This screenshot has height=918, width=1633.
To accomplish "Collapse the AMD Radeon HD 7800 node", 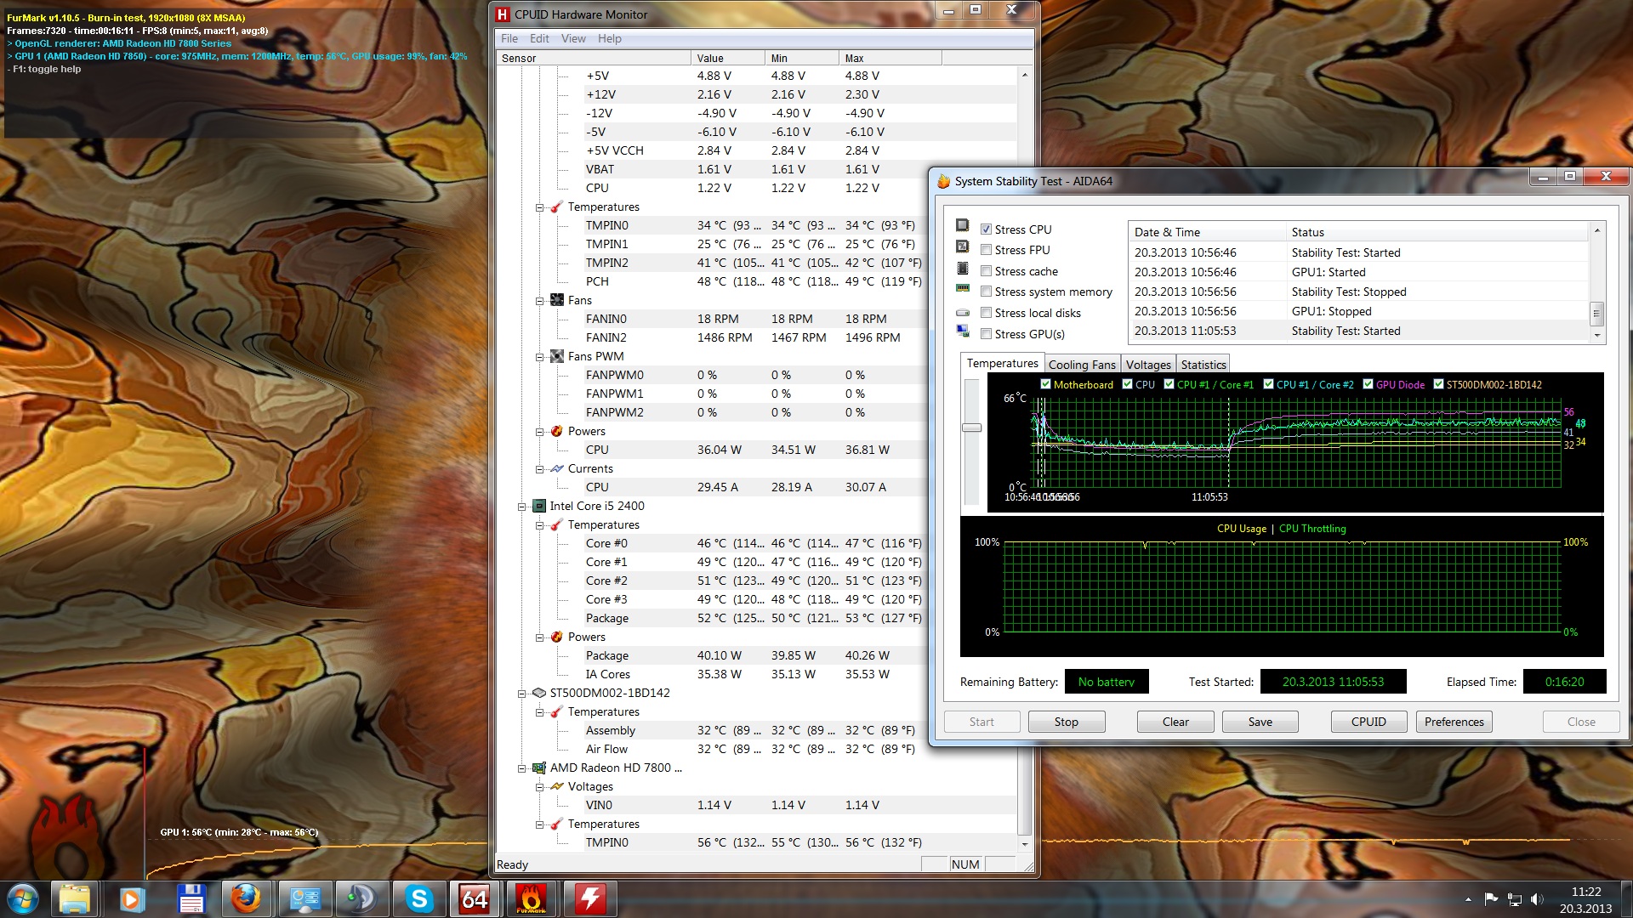I will click(521, 768).
